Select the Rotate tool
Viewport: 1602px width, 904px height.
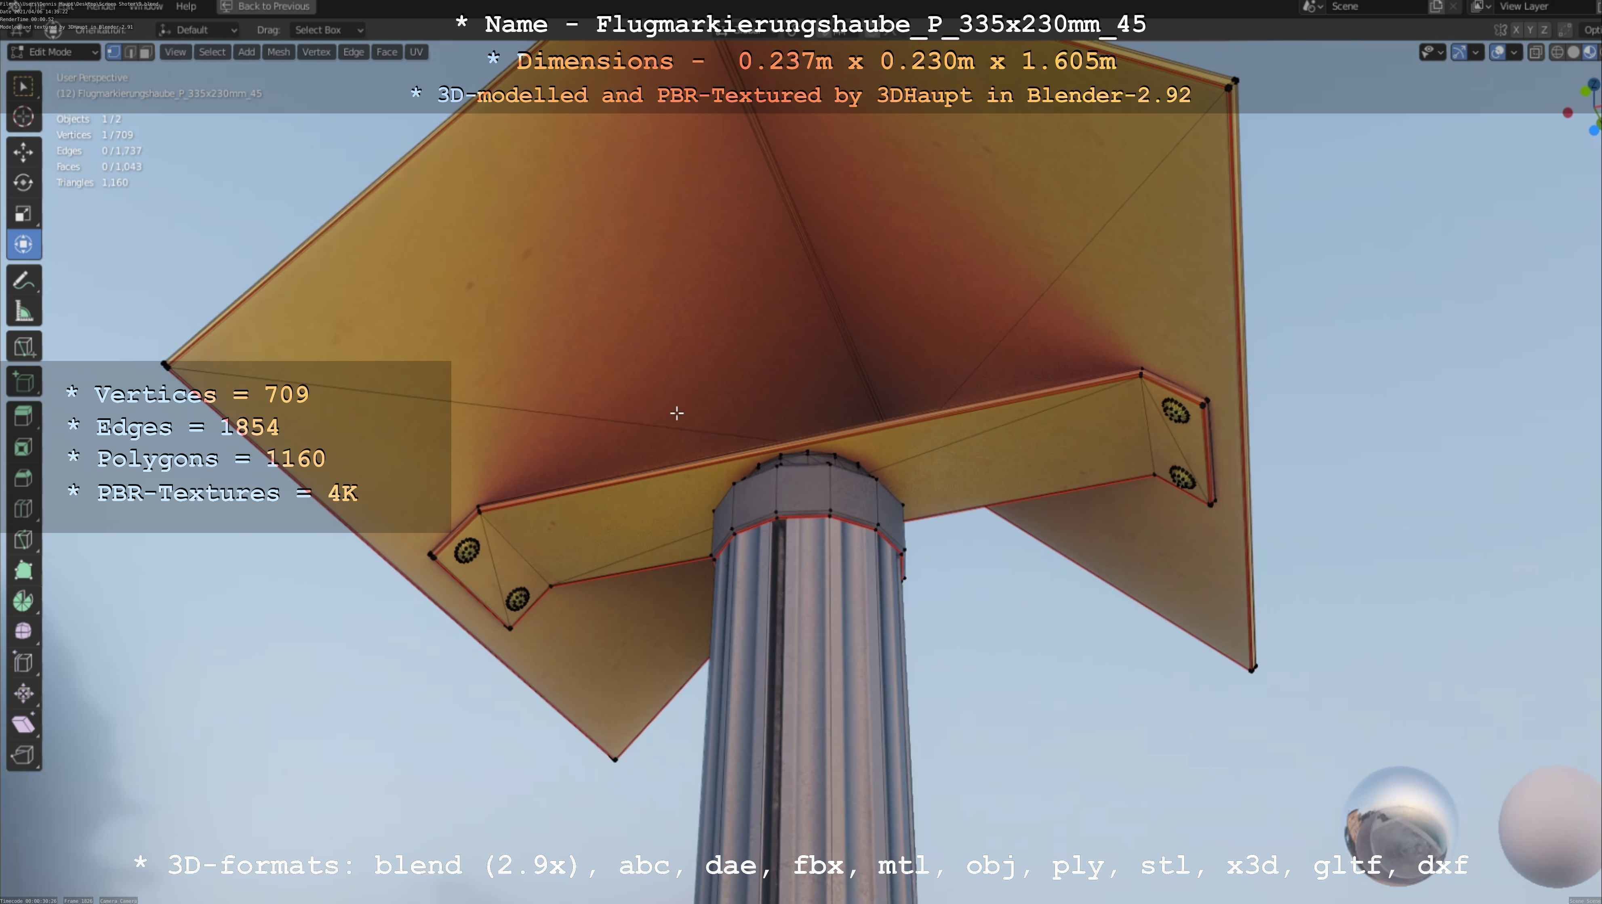pos(23,182)
